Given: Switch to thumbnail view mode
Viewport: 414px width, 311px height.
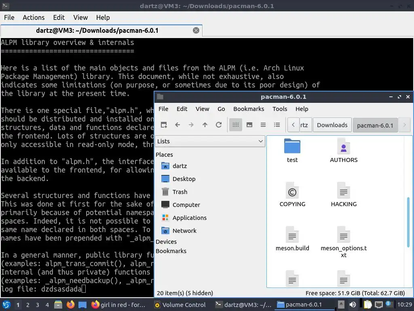Looking at the screenshot, I should pyautogui.click(x=249, y=125).
